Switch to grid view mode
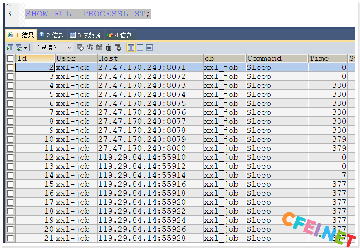This screenshot has height=248, width=360. pyautogui.click(x=131, y=47)
